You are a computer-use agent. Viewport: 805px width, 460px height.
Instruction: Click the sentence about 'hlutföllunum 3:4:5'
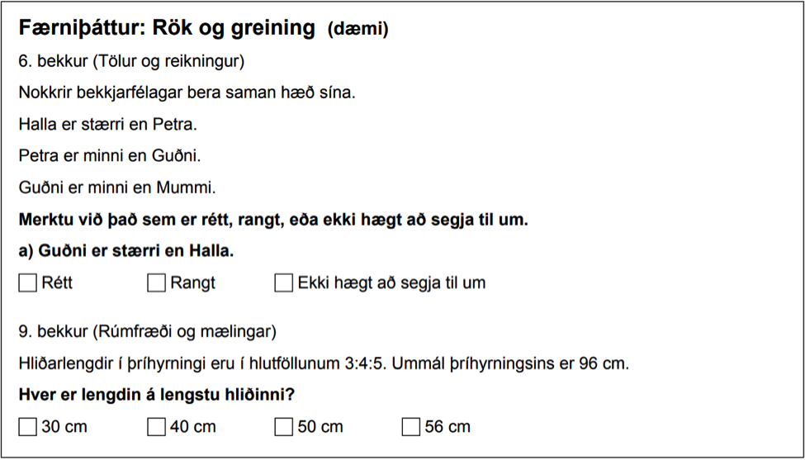point(324,364)
